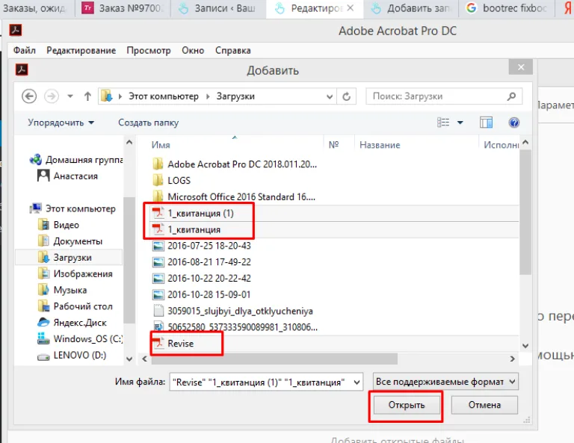Switch to Добавить запись browser tab
The width and height of the screenshot is (574, 443).
point(412,8)
